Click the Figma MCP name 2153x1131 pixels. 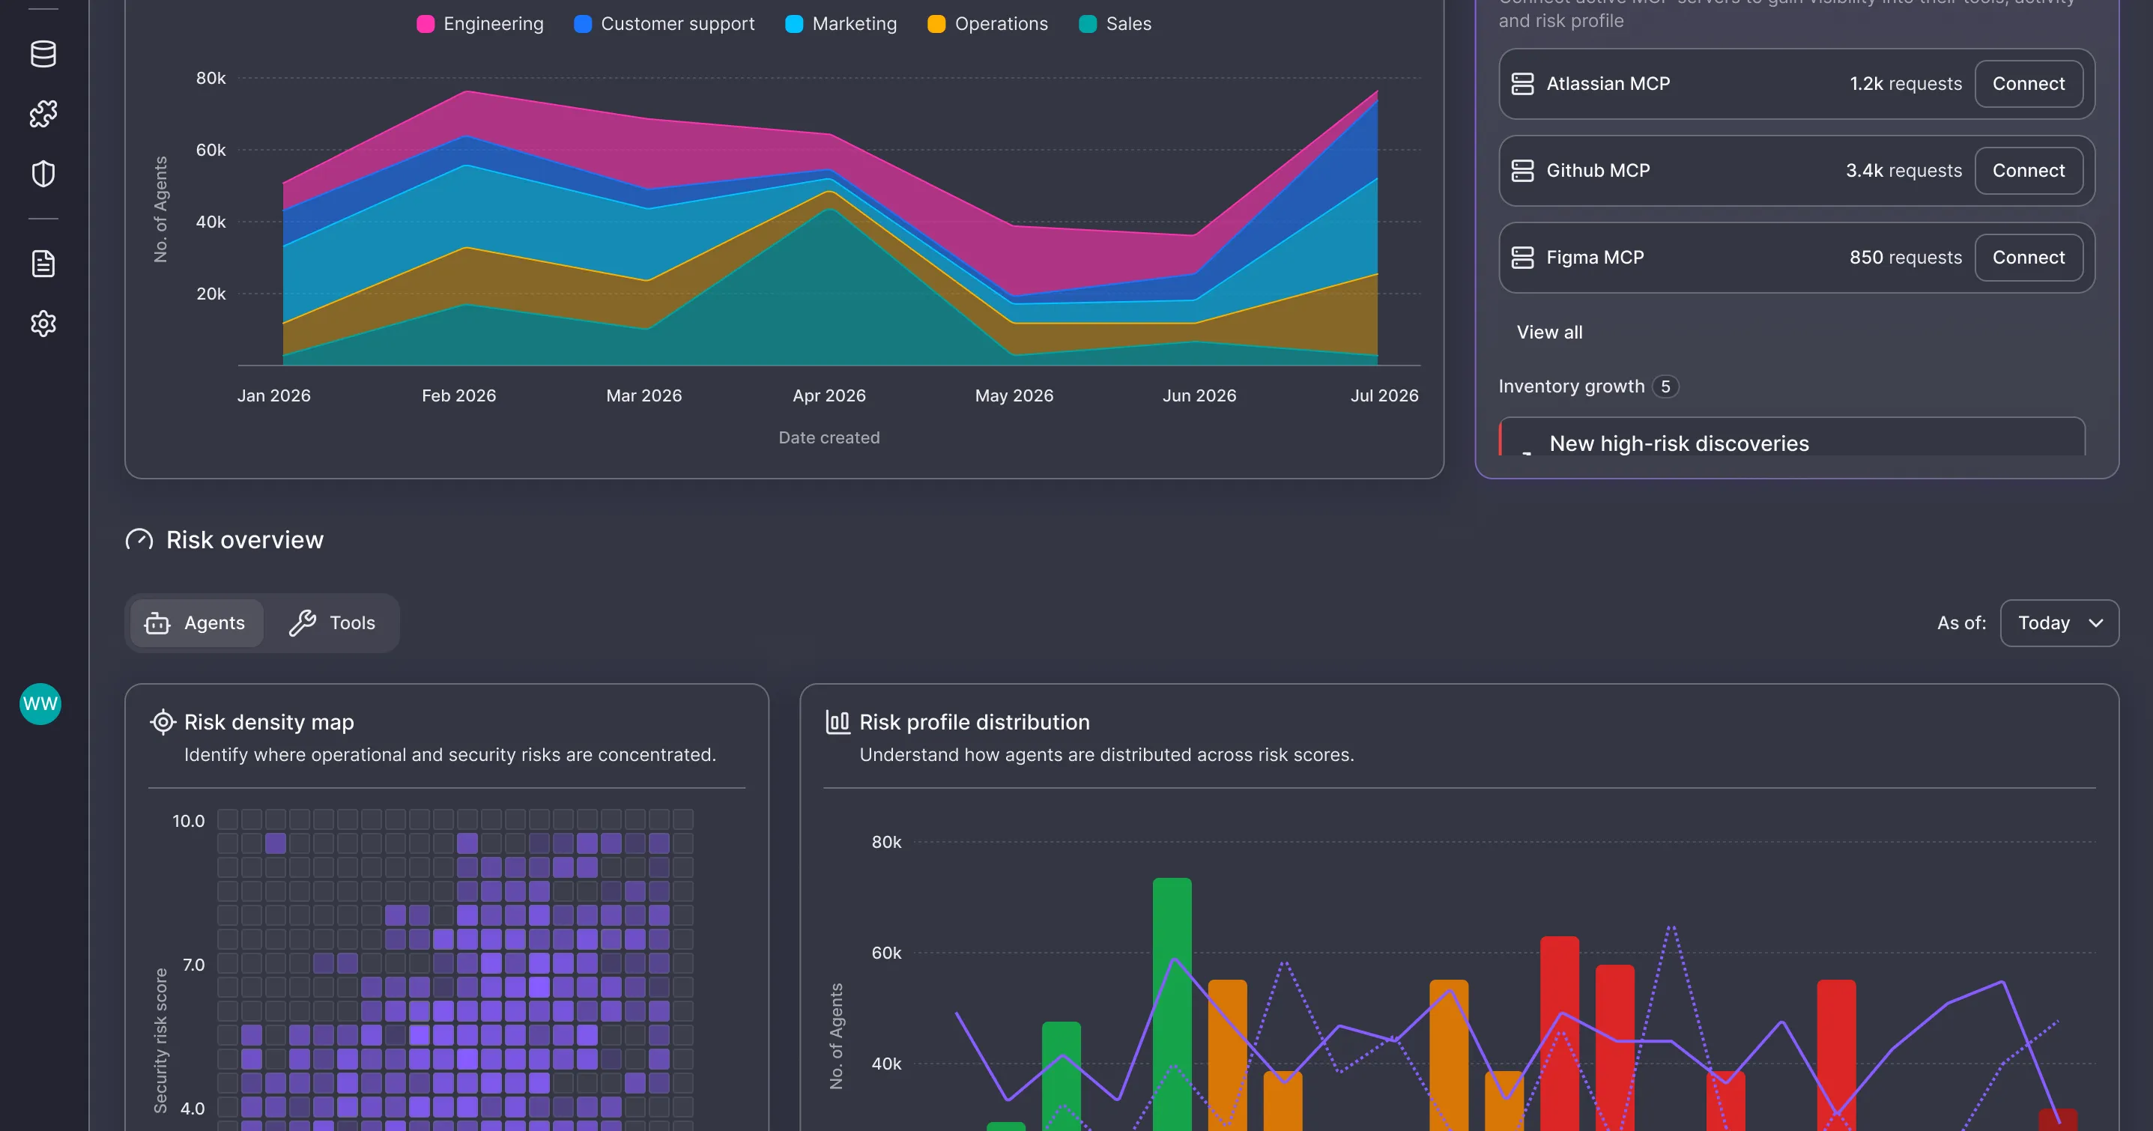click(x=1595, y=258)
